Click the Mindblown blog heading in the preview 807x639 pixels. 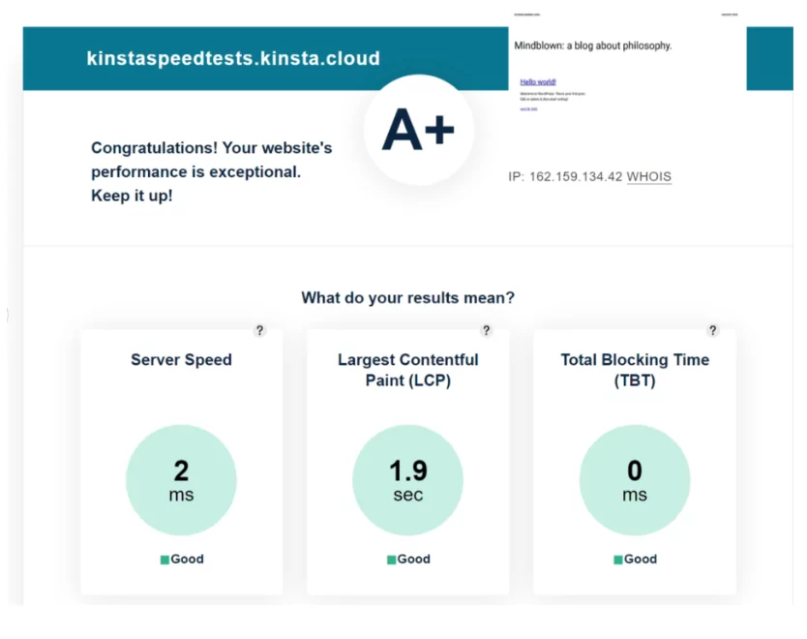point(593,46)
